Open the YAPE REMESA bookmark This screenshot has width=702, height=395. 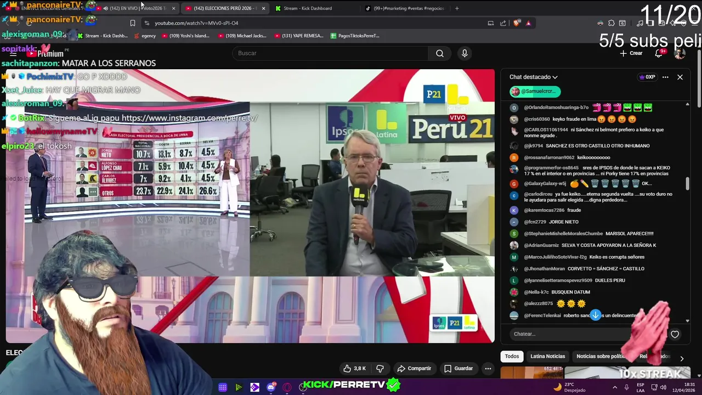[299, 36]
